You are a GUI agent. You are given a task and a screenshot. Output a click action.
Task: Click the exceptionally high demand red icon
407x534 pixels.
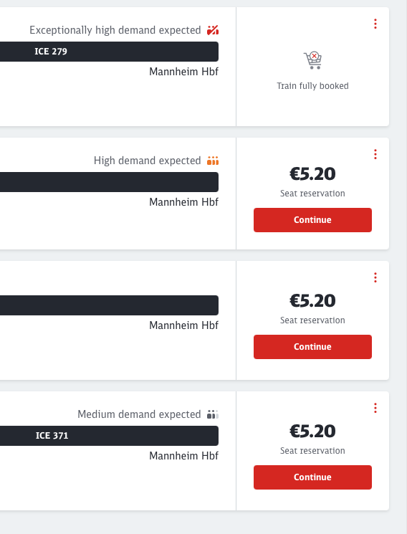213,30
